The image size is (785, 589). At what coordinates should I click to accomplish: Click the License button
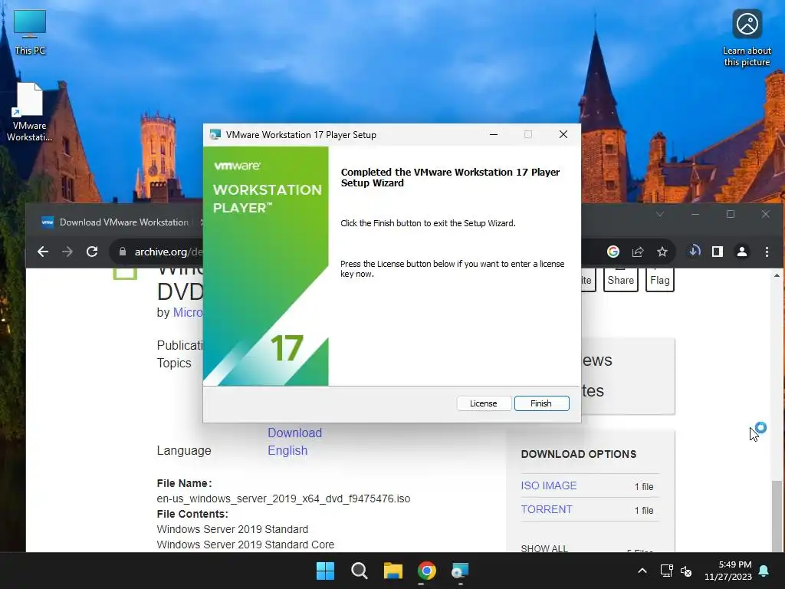coord(484,403)
